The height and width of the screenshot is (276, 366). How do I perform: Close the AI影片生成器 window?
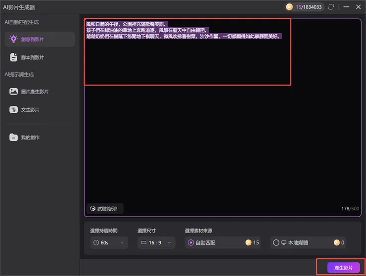pyautogui.click(x=358, y=7)
